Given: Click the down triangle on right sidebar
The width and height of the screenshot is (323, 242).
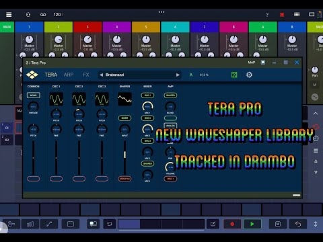Looking at the screenshot, I should tap(316, 172).
